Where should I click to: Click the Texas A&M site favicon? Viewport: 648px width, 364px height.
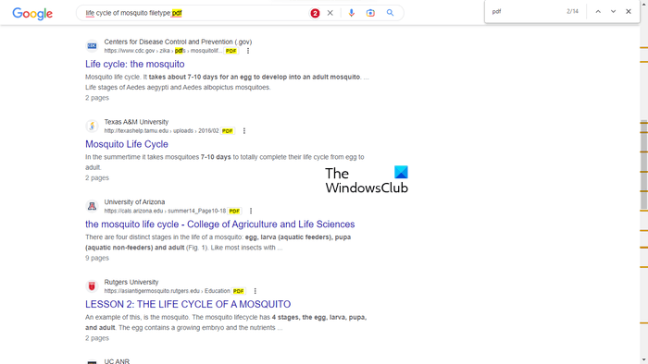point(92,126)
